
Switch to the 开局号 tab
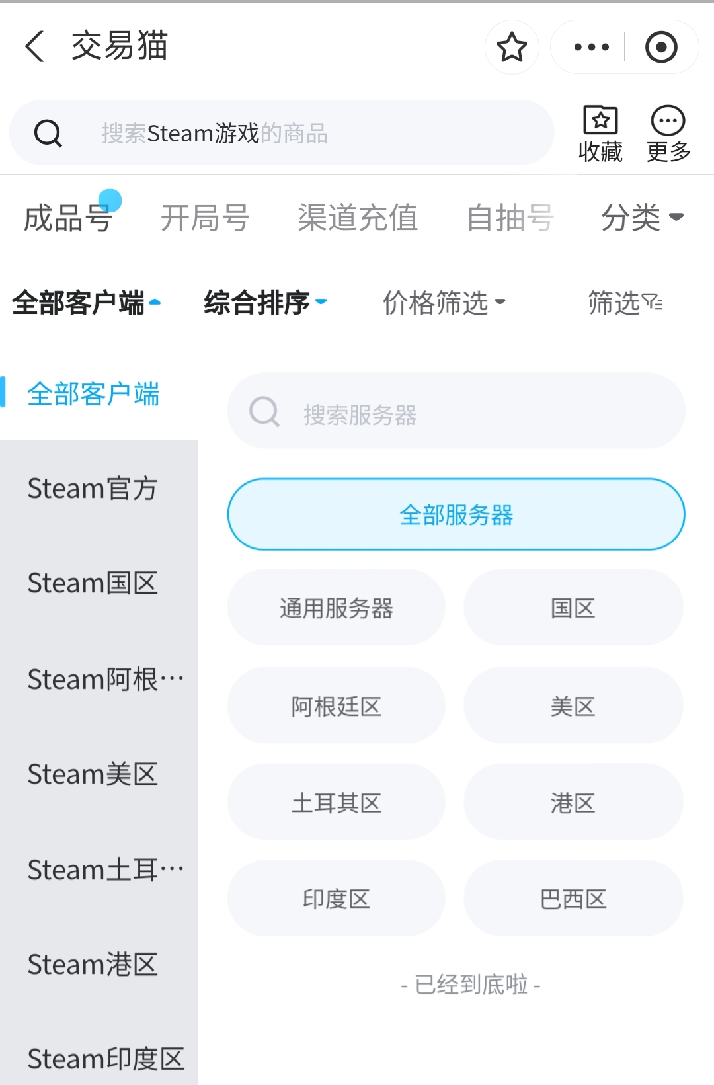pyautogui.click(x=205, y=218)
